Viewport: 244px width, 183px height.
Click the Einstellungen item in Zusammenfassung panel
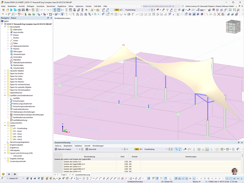coord(98,146)
